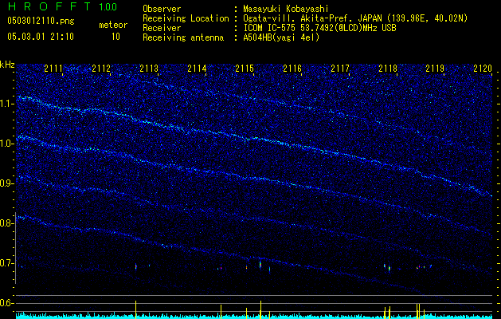Click the meteor count value 10

click(115, 37)
